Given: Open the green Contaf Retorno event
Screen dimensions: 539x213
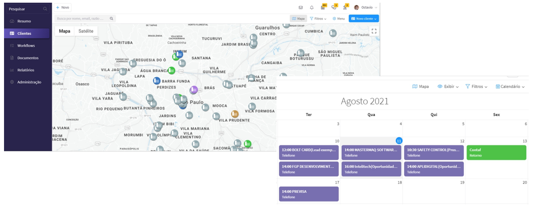Looking at the screenshot, I should [496, 152].
